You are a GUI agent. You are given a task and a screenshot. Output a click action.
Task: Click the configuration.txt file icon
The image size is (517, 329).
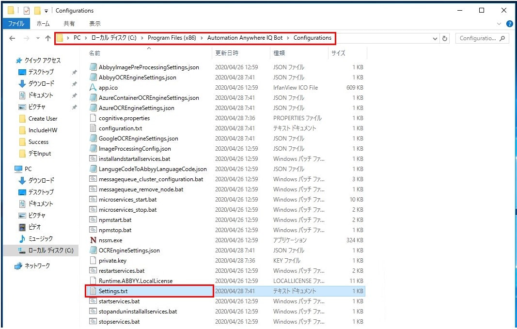coord(94,128)
